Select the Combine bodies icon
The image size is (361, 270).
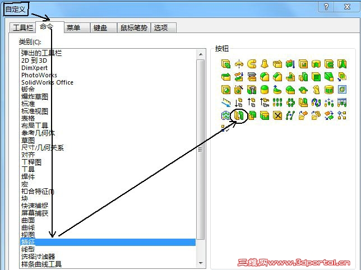coord(252,115)
